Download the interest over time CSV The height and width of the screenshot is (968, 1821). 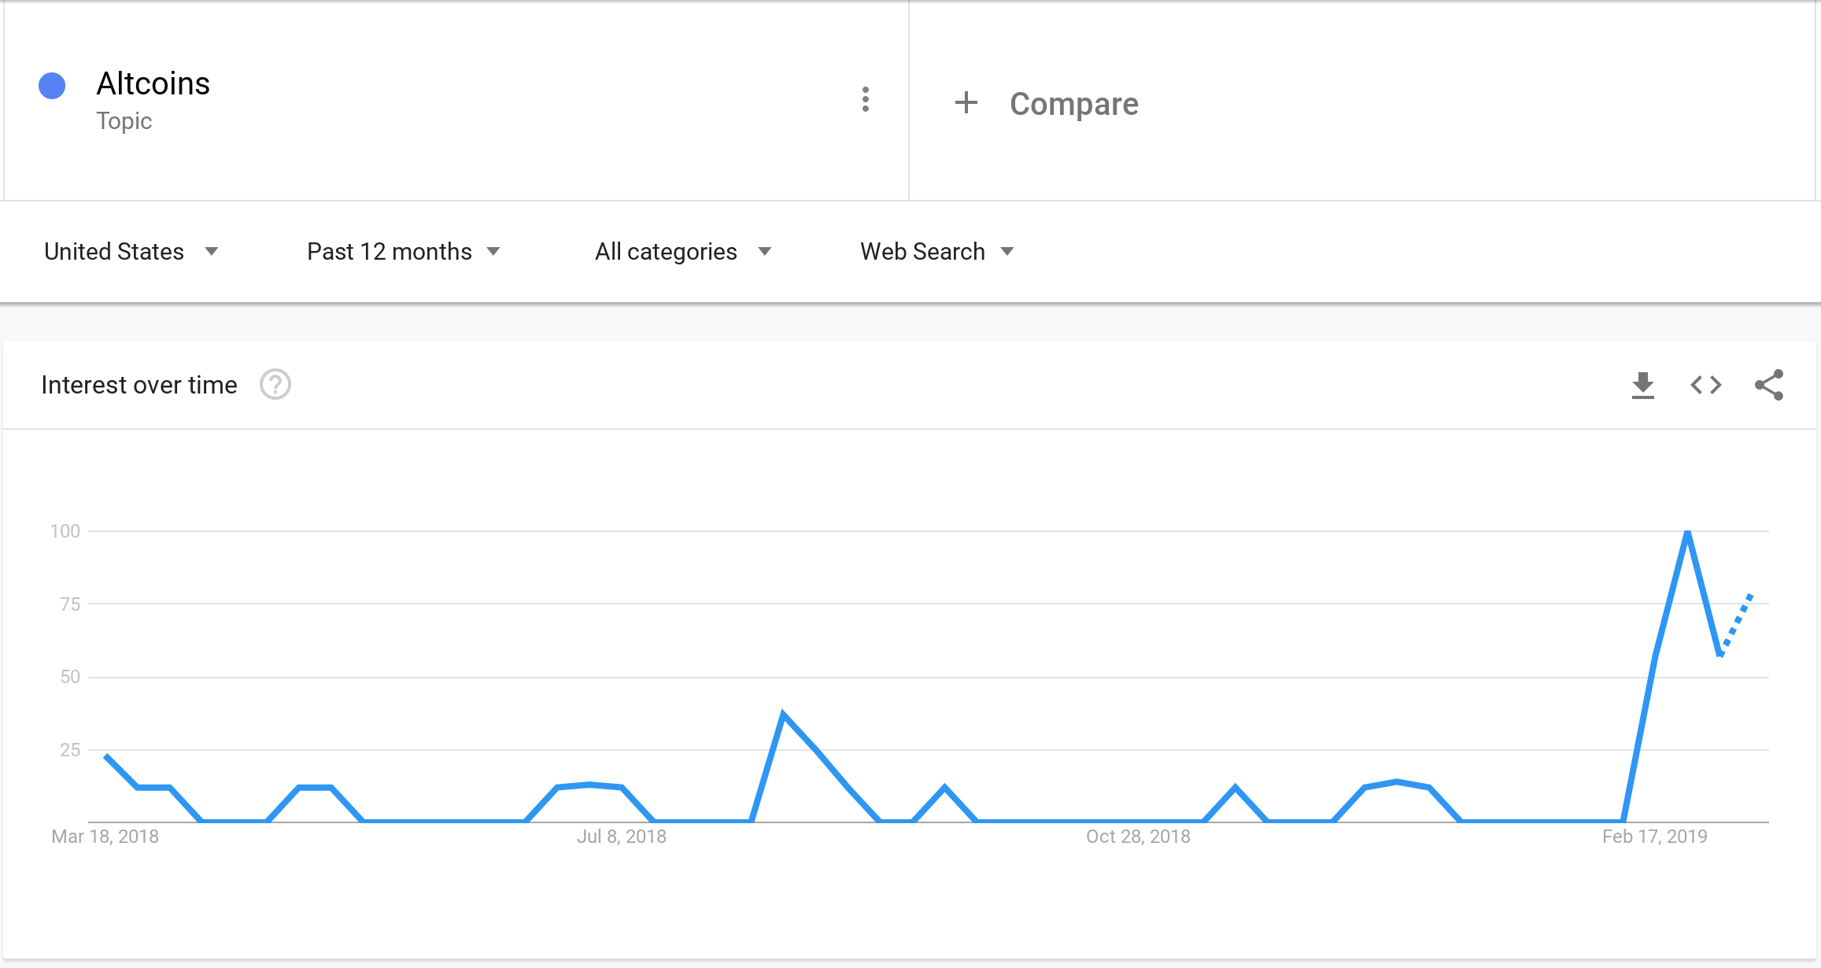pyautogui.click(x=1643, y=386)
